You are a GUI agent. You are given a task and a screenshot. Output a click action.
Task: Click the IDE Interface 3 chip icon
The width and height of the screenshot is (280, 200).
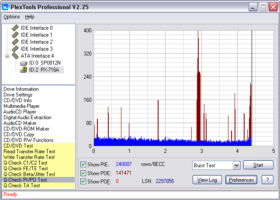pyautogui.click(x=15, y=49)
